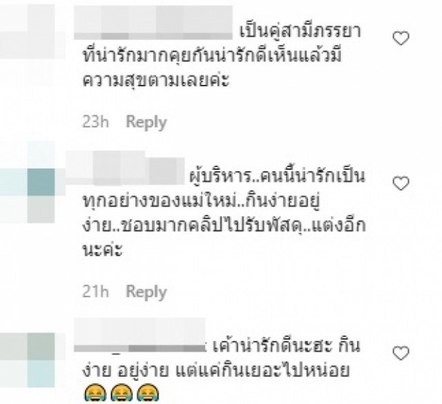Tap heart beside the เค้าน่ารักดีนะฮะ comment
The image size is (442, 404).
point(401,353)
